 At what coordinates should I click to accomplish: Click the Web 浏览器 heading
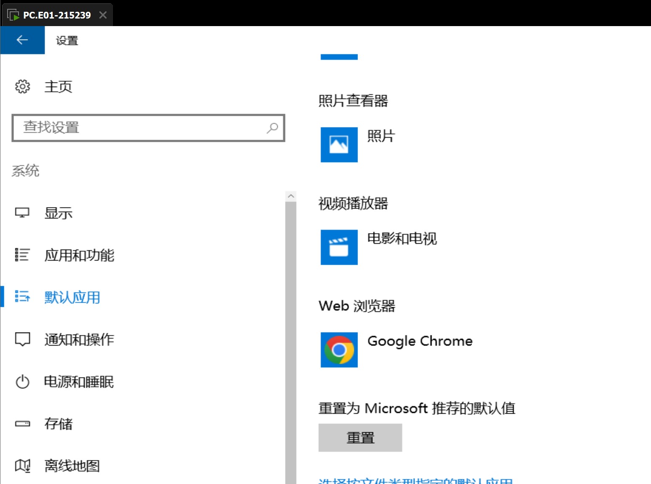pos(357,306)
